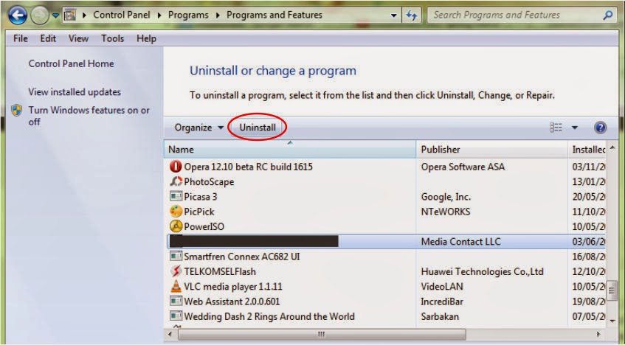Click the blue help question mark icon
Screen dimensions: 625x345
pyautogui.click(x=600, y=128)
